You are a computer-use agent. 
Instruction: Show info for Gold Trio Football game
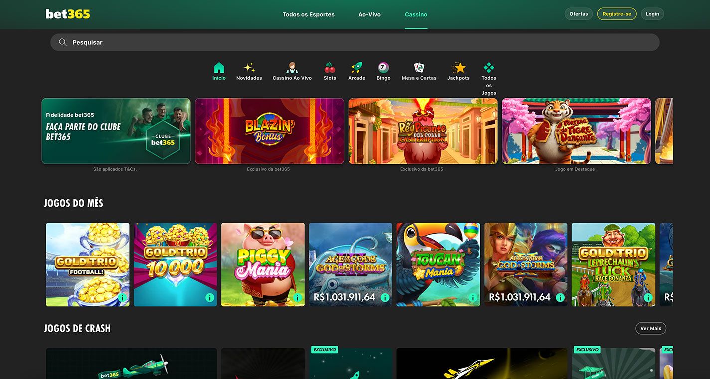(x=122, y=298)
